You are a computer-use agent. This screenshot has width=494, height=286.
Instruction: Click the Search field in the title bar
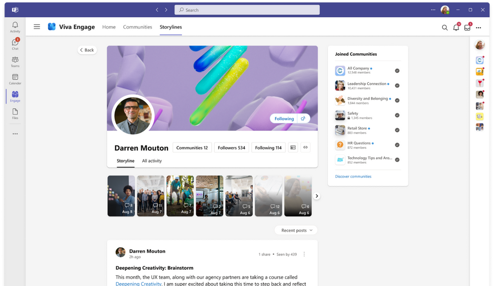tap(247, 10)
